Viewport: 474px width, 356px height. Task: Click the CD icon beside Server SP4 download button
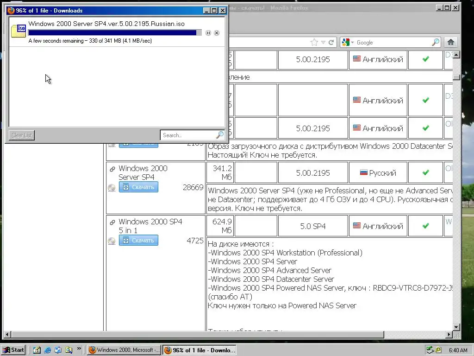coord(112,188)
